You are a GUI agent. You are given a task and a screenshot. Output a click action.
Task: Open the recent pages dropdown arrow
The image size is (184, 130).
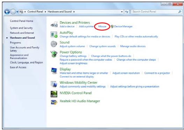[x=17, y=12]
